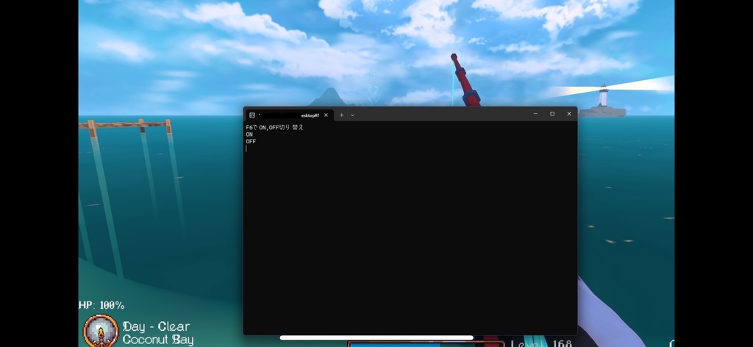Click the white bar below the terminal
The width and height of the screenshot is (753, 347).
376,338
